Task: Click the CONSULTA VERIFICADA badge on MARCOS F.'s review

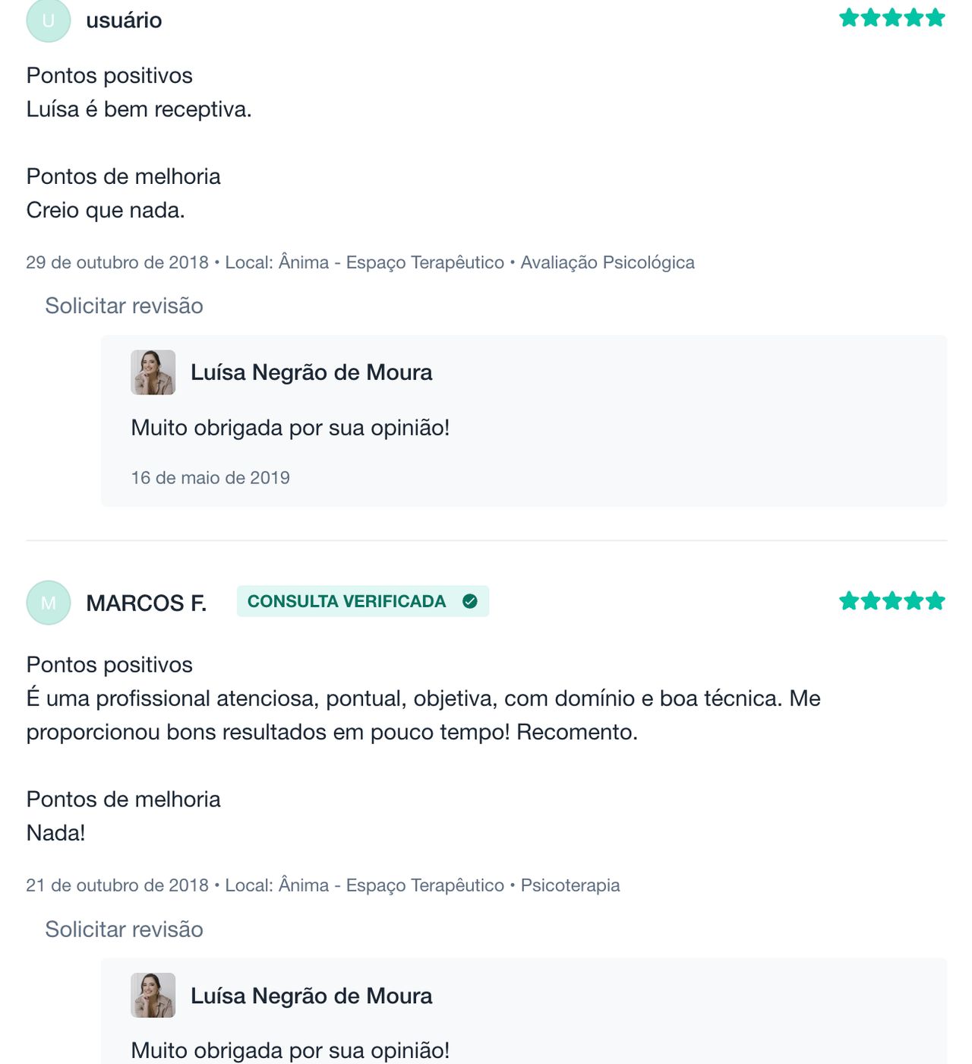Action: 362,600
